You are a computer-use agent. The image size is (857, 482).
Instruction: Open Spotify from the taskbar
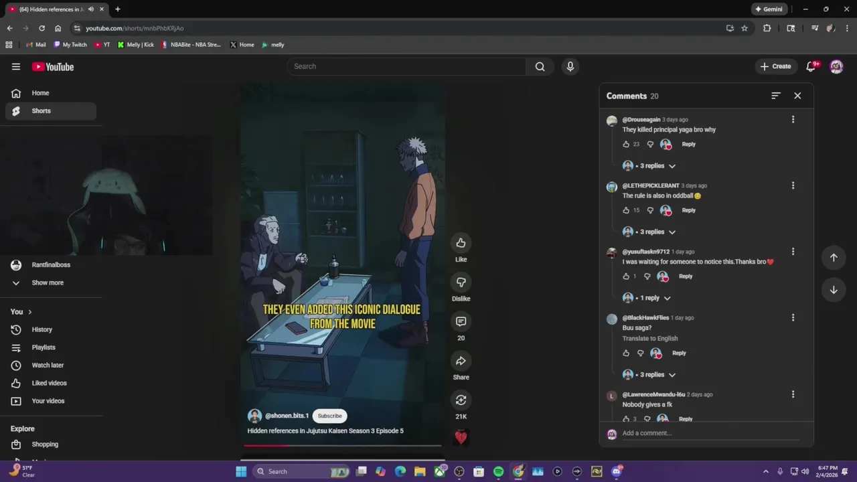[x=498, y=471]
